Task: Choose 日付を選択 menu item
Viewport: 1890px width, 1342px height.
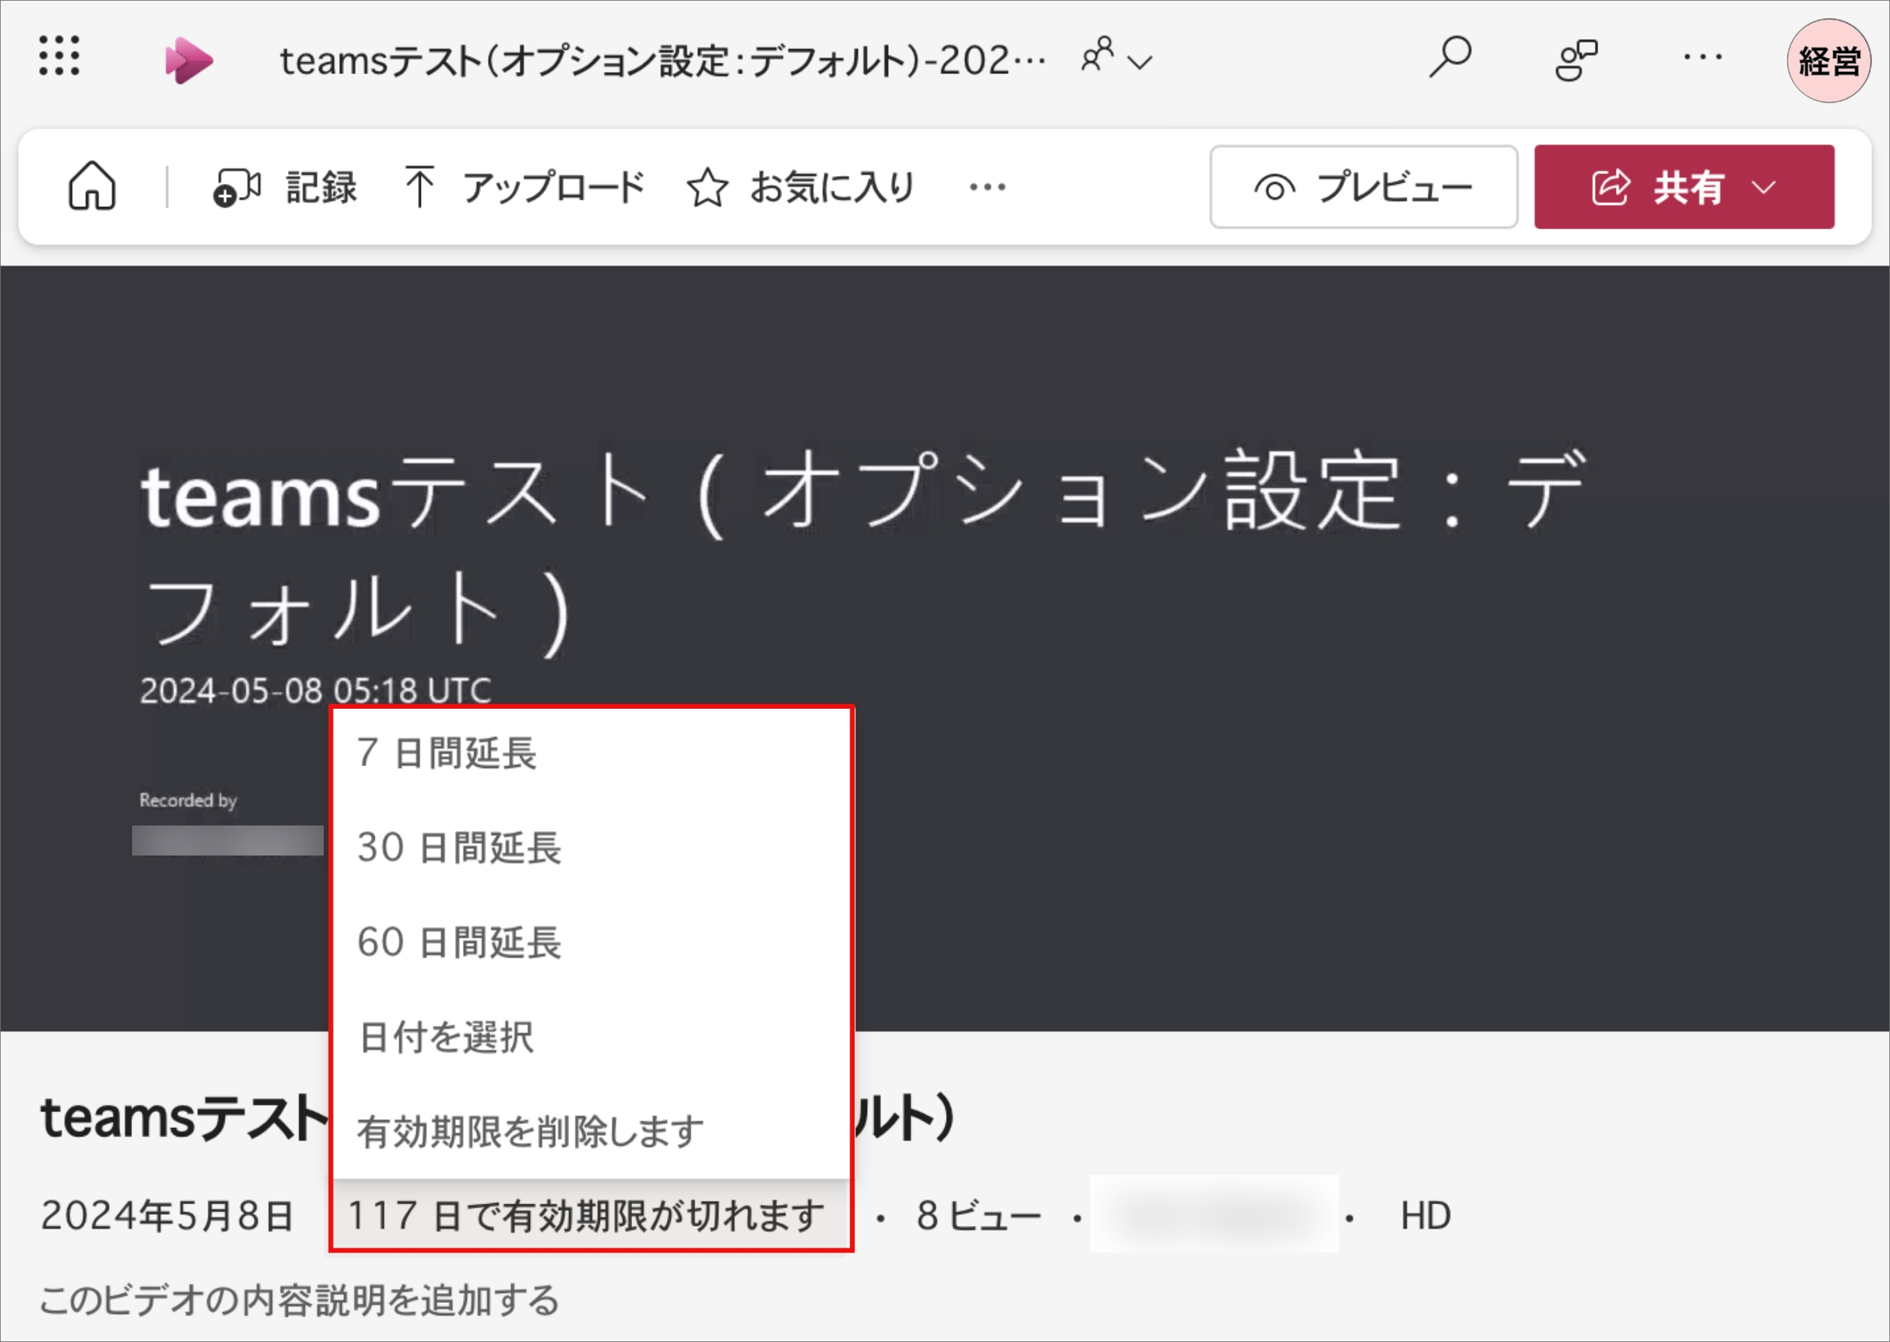Action: (x=591, y=1037)
